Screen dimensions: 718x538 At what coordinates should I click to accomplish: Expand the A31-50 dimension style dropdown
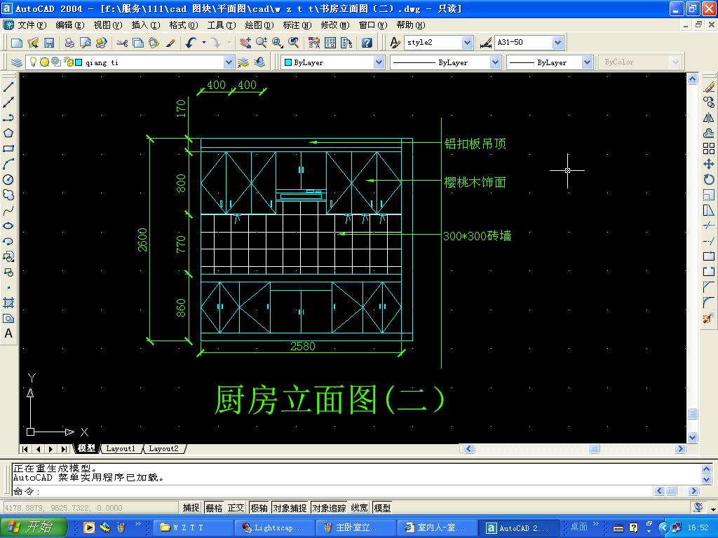pos(557,43)
